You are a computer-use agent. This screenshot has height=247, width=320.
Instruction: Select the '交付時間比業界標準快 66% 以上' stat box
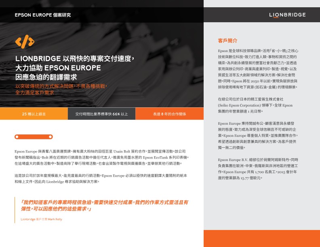pos(102,114)
